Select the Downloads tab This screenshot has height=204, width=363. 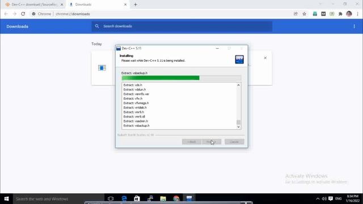point(98,5)
